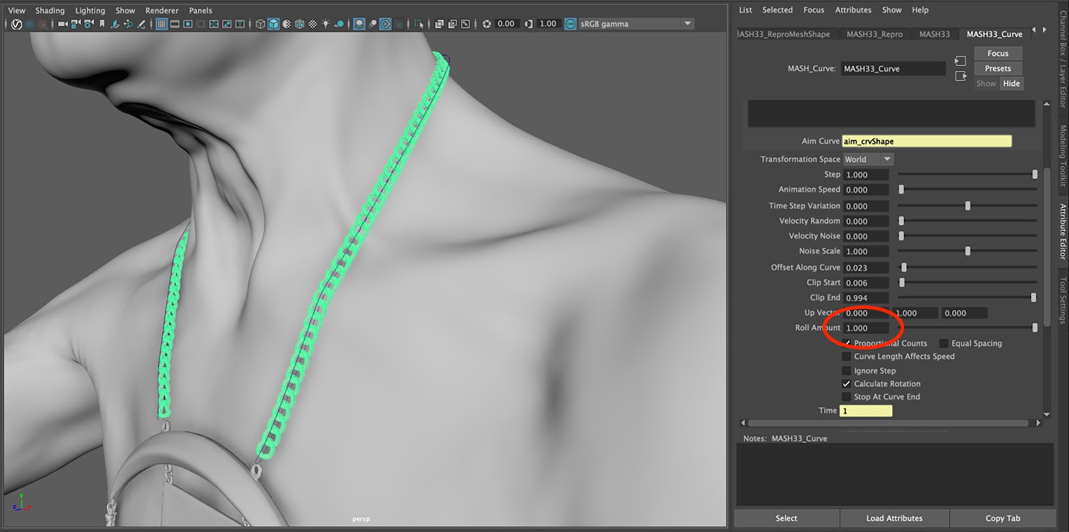Image resolution: width=1069 pixels, height=532 pixels.
Task: Click the go to input connection icon
Action: click(x=960, y=61)
